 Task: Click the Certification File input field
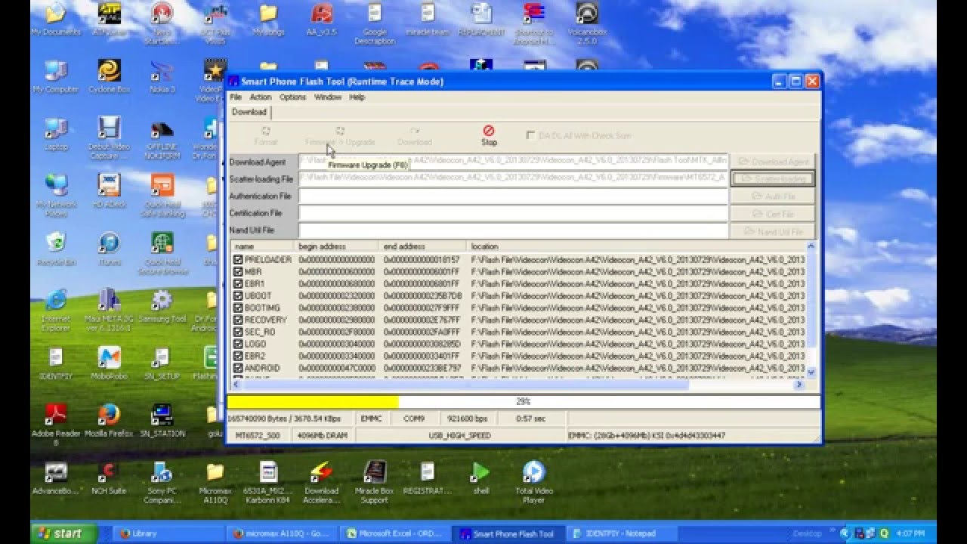pyautogui.click(x=513, y=213)
